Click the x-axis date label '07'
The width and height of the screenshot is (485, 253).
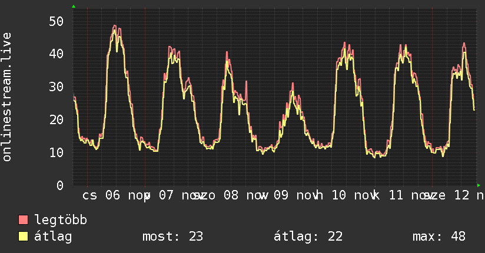tap(166, 195)
